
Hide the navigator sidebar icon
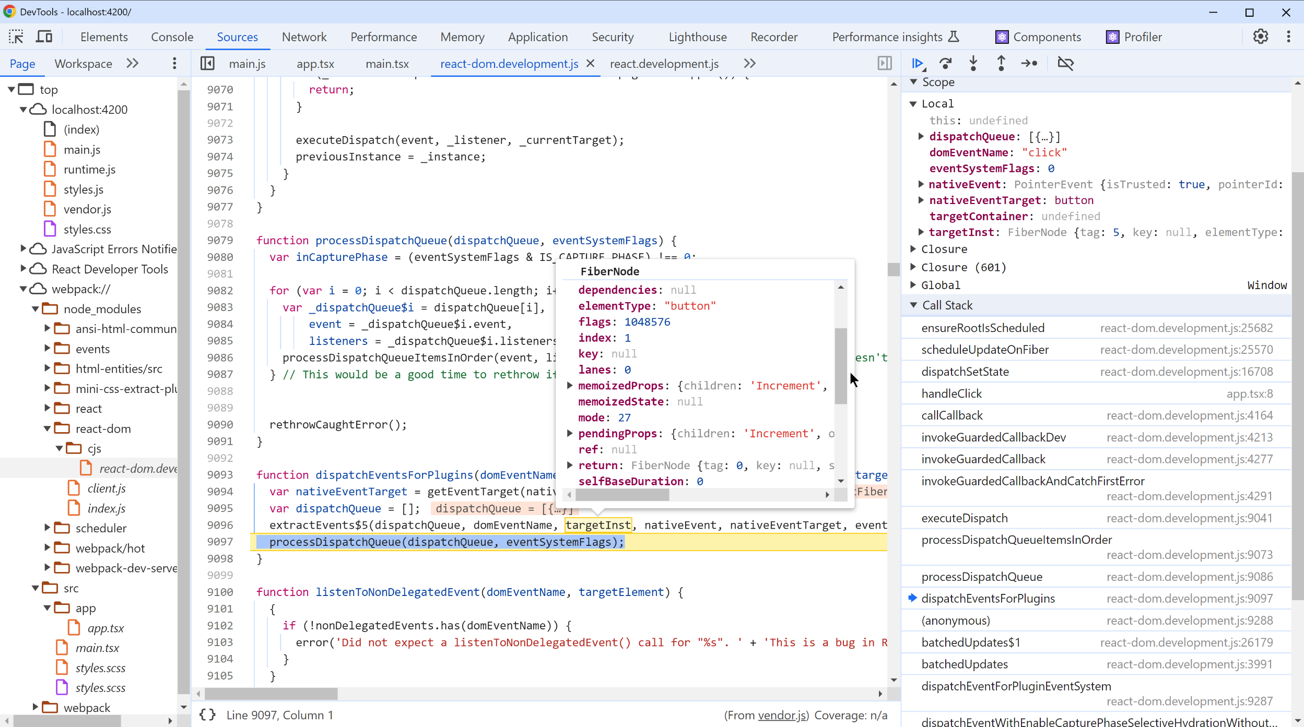[x=207, y=63]
